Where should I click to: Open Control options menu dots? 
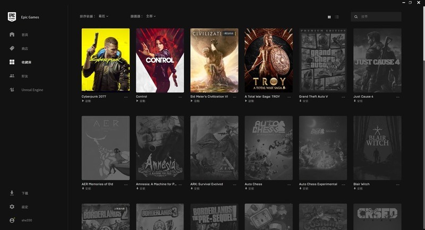[x=180, y=97]
